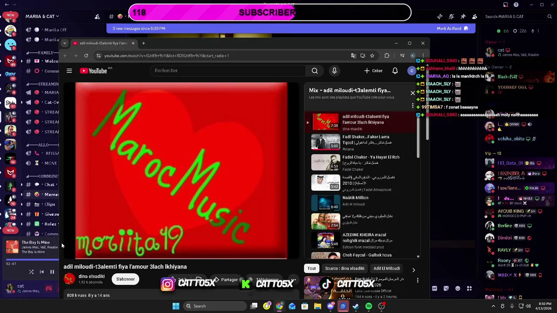Open Discord emoji picker
This screenshot has height=313, width=557.
click(457, 288)
